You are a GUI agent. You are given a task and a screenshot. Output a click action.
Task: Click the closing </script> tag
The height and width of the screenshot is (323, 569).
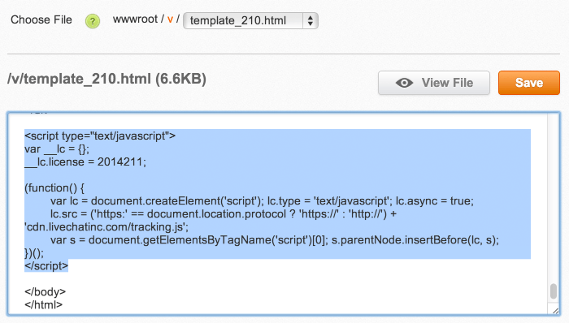[x=46, y=266]
